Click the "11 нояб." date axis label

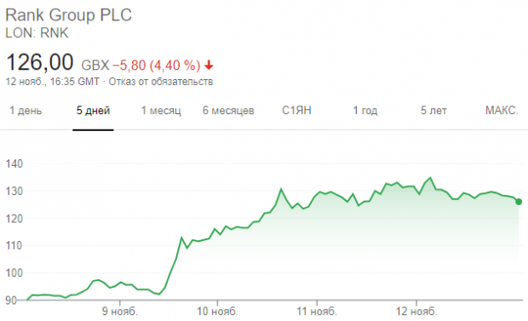[x=317, y=312]
